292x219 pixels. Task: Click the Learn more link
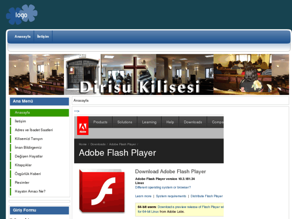(143, 196)
